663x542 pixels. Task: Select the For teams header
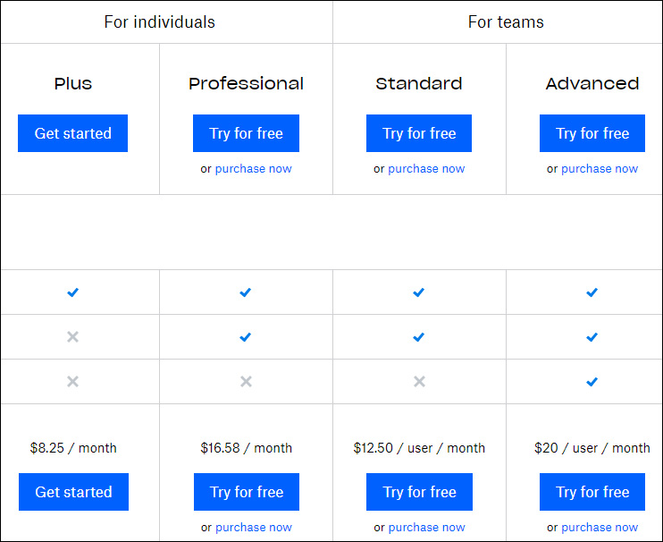506,22
